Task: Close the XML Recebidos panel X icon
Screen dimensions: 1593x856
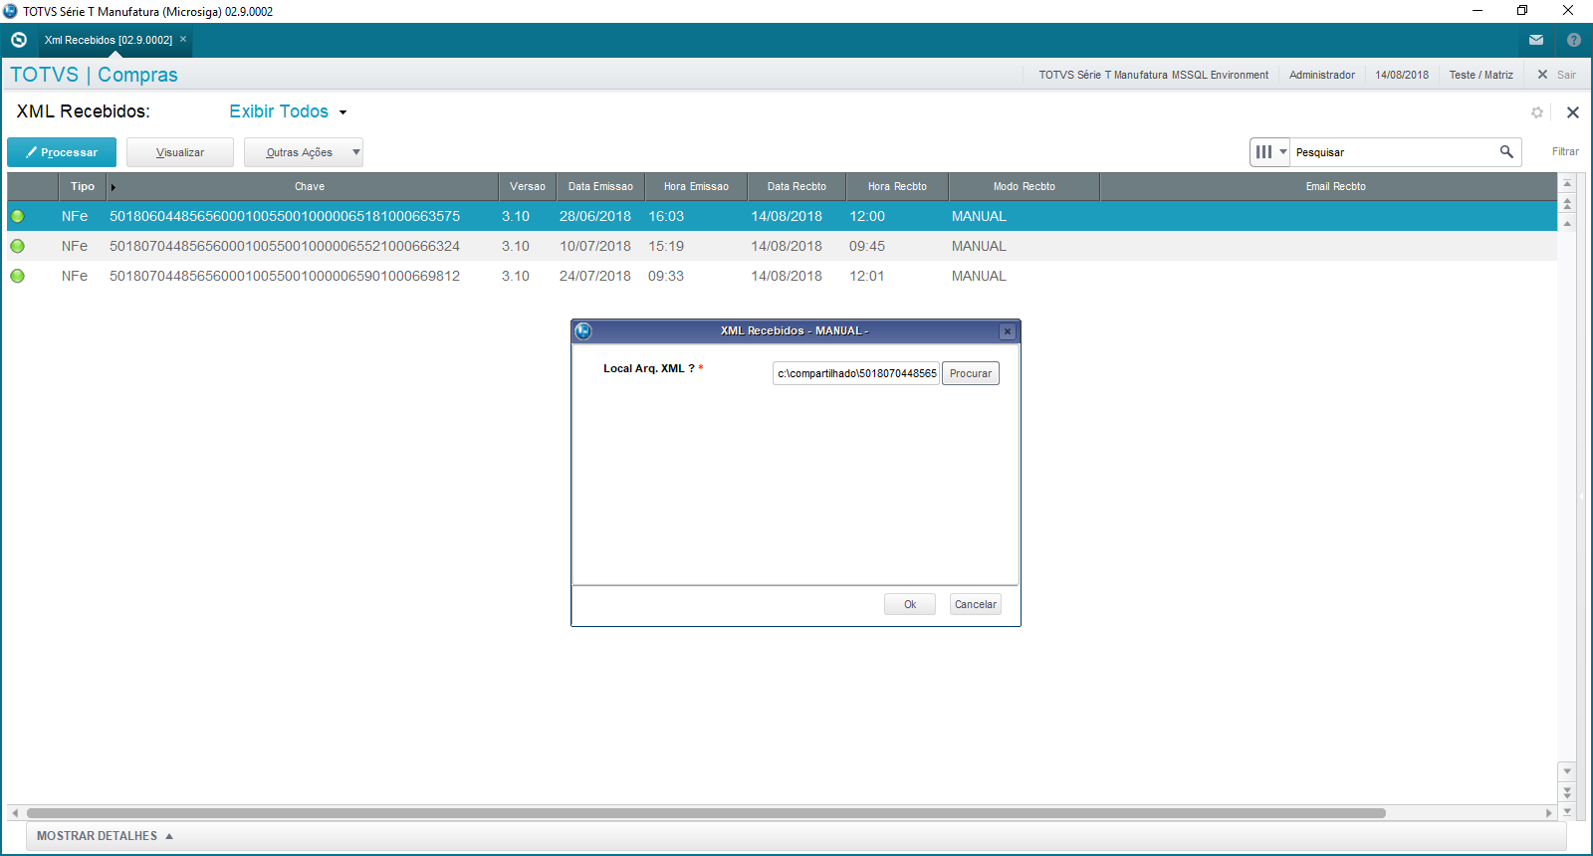Action: point(1573,112)
